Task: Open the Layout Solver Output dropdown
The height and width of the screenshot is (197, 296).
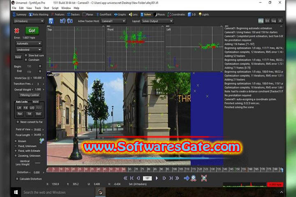Action: pyautogui.click(x=157, y=21)
